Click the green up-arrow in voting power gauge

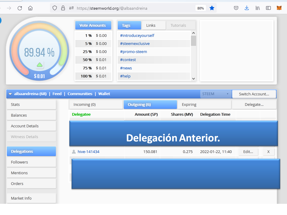(x=40, y=65)
